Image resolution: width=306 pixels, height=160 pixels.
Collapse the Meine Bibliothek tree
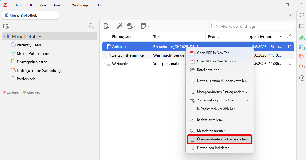pyautogui.click(x=4, y=36)
